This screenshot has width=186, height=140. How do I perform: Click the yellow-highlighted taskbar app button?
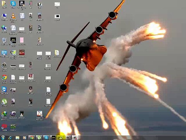click(61, 138)
